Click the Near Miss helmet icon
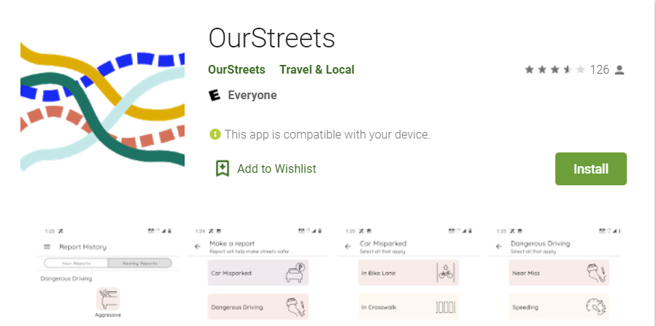This screenshot has width=656, height=326. 597,273
